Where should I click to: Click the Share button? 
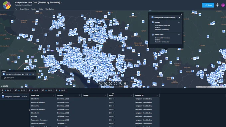[208, 5]
